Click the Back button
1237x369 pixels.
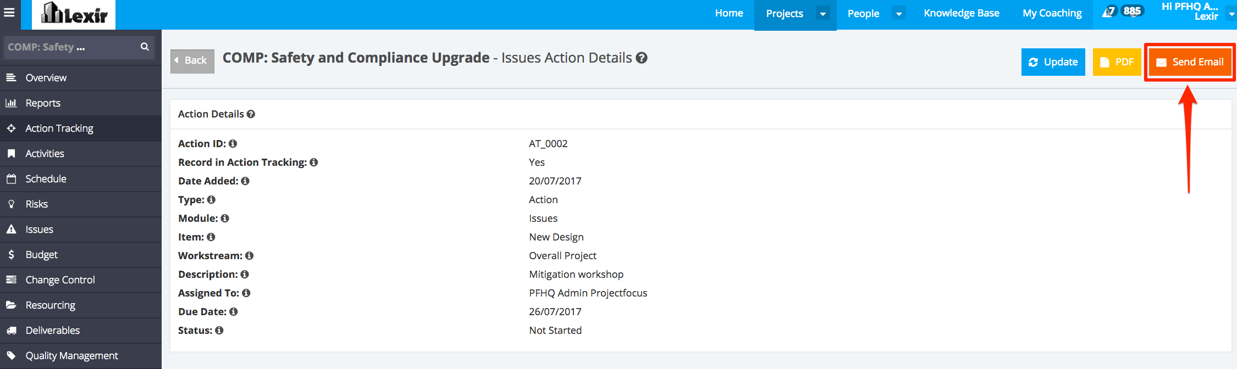click(192, 60)
